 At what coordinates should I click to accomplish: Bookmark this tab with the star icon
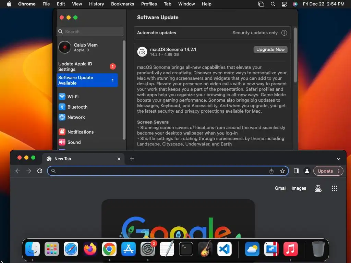point(282,171)
